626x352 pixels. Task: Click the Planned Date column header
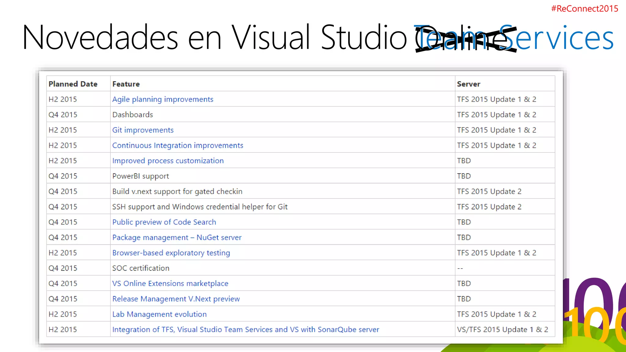tap(73, 84)
